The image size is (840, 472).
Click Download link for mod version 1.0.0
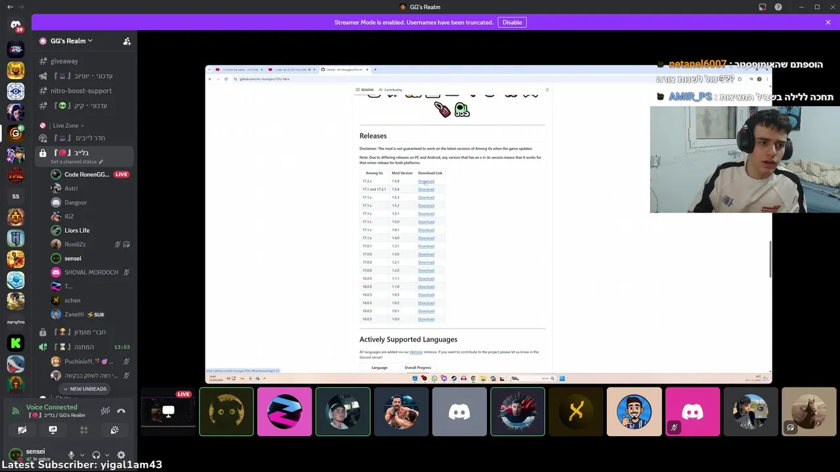(x=426, y=319)
